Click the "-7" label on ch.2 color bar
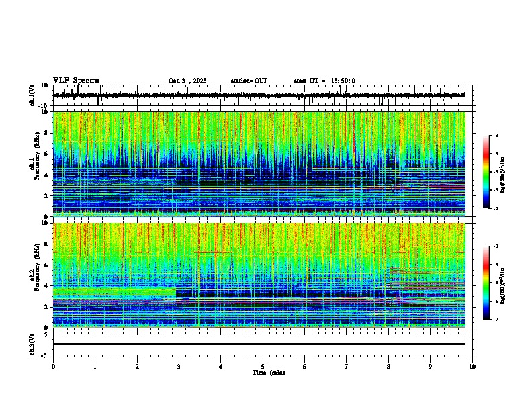This screenshot has height=411, width=532. point(495,320)
